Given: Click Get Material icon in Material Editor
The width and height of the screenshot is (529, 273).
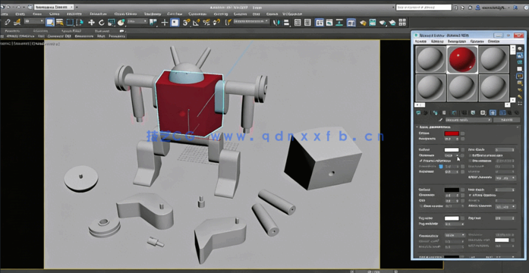Looking at the screenshot, I should (419, 113).
